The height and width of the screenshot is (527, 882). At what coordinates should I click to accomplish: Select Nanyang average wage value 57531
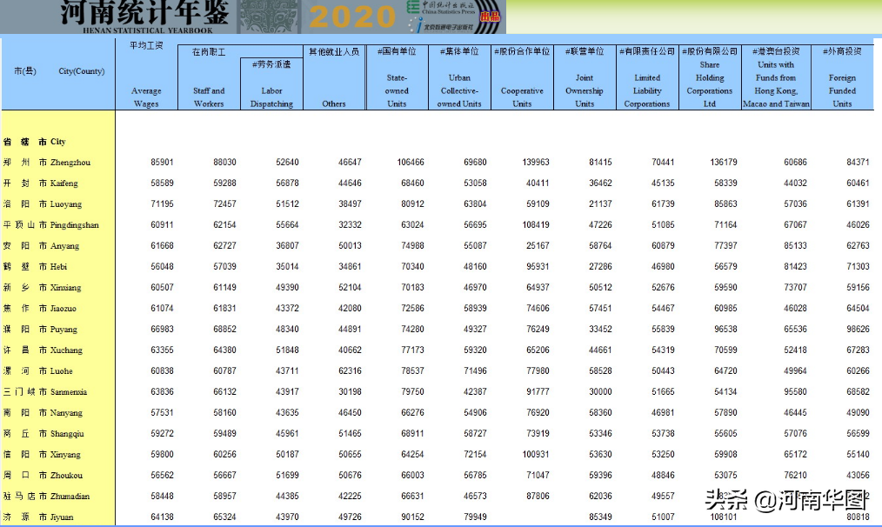click(x=162, y=412)
